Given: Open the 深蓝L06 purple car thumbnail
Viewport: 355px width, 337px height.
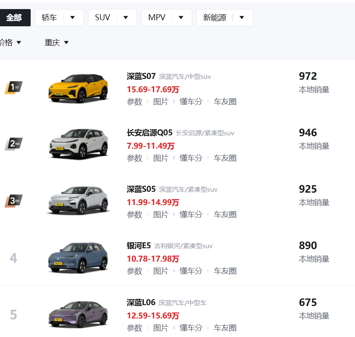Looking at the screenshot, I should tap(78, 315).
